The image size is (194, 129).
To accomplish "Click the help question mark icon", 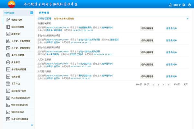I will point(189,5).
